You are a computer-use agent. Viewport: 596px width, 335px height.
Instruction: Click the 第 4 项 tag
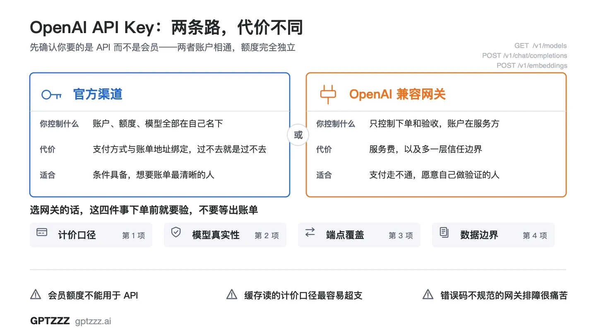click(535, 235)
